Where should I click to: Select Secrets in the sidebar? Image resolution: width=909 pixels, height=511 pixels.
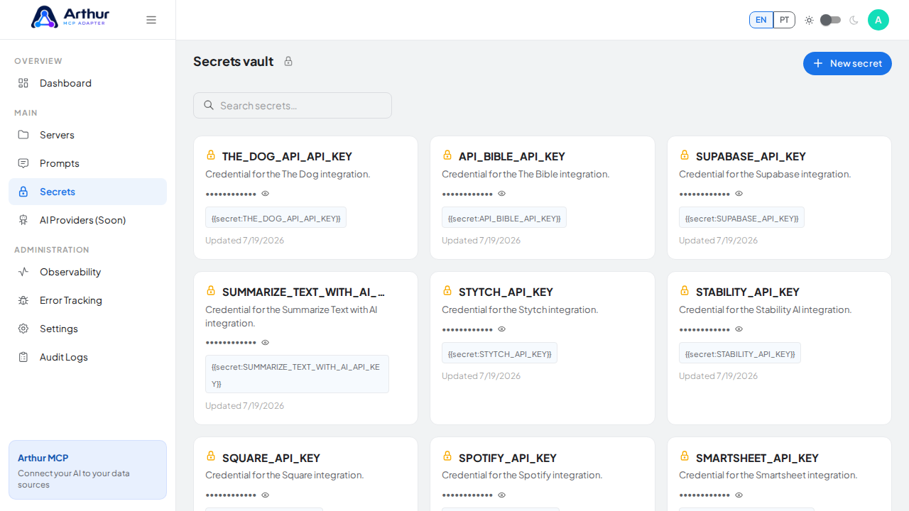coord(87,192)
